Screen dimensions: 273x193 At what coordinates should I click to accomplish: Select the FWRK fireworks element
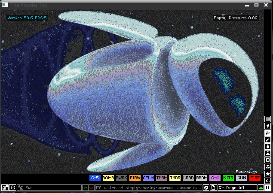point(122,178)
